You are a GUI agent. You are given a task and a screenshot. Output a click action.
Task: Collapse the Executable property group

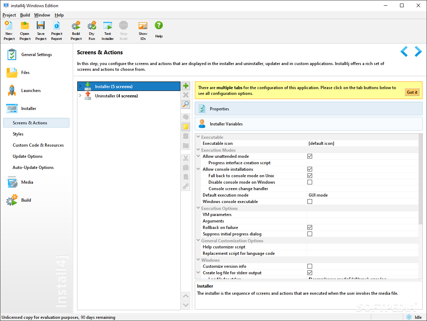[198, 137]
